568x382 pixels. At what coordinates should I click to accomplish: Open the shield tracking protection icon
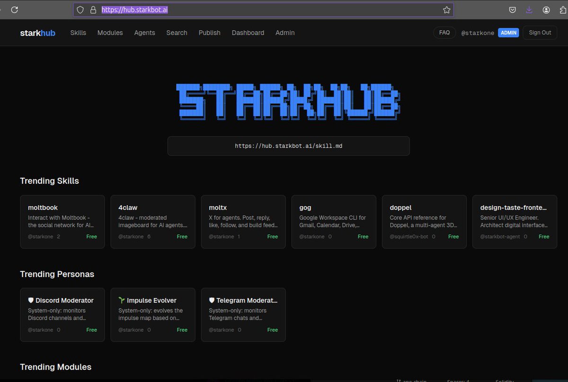coord(80,10)
